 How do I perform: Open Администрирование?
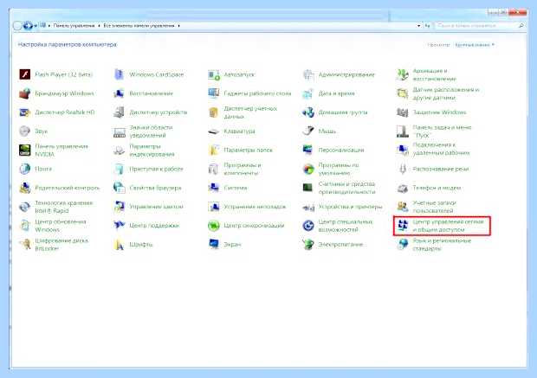339,74
